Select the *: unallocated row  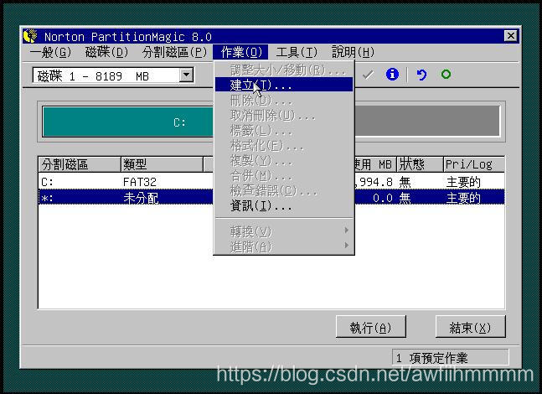(x=271, y=198)
